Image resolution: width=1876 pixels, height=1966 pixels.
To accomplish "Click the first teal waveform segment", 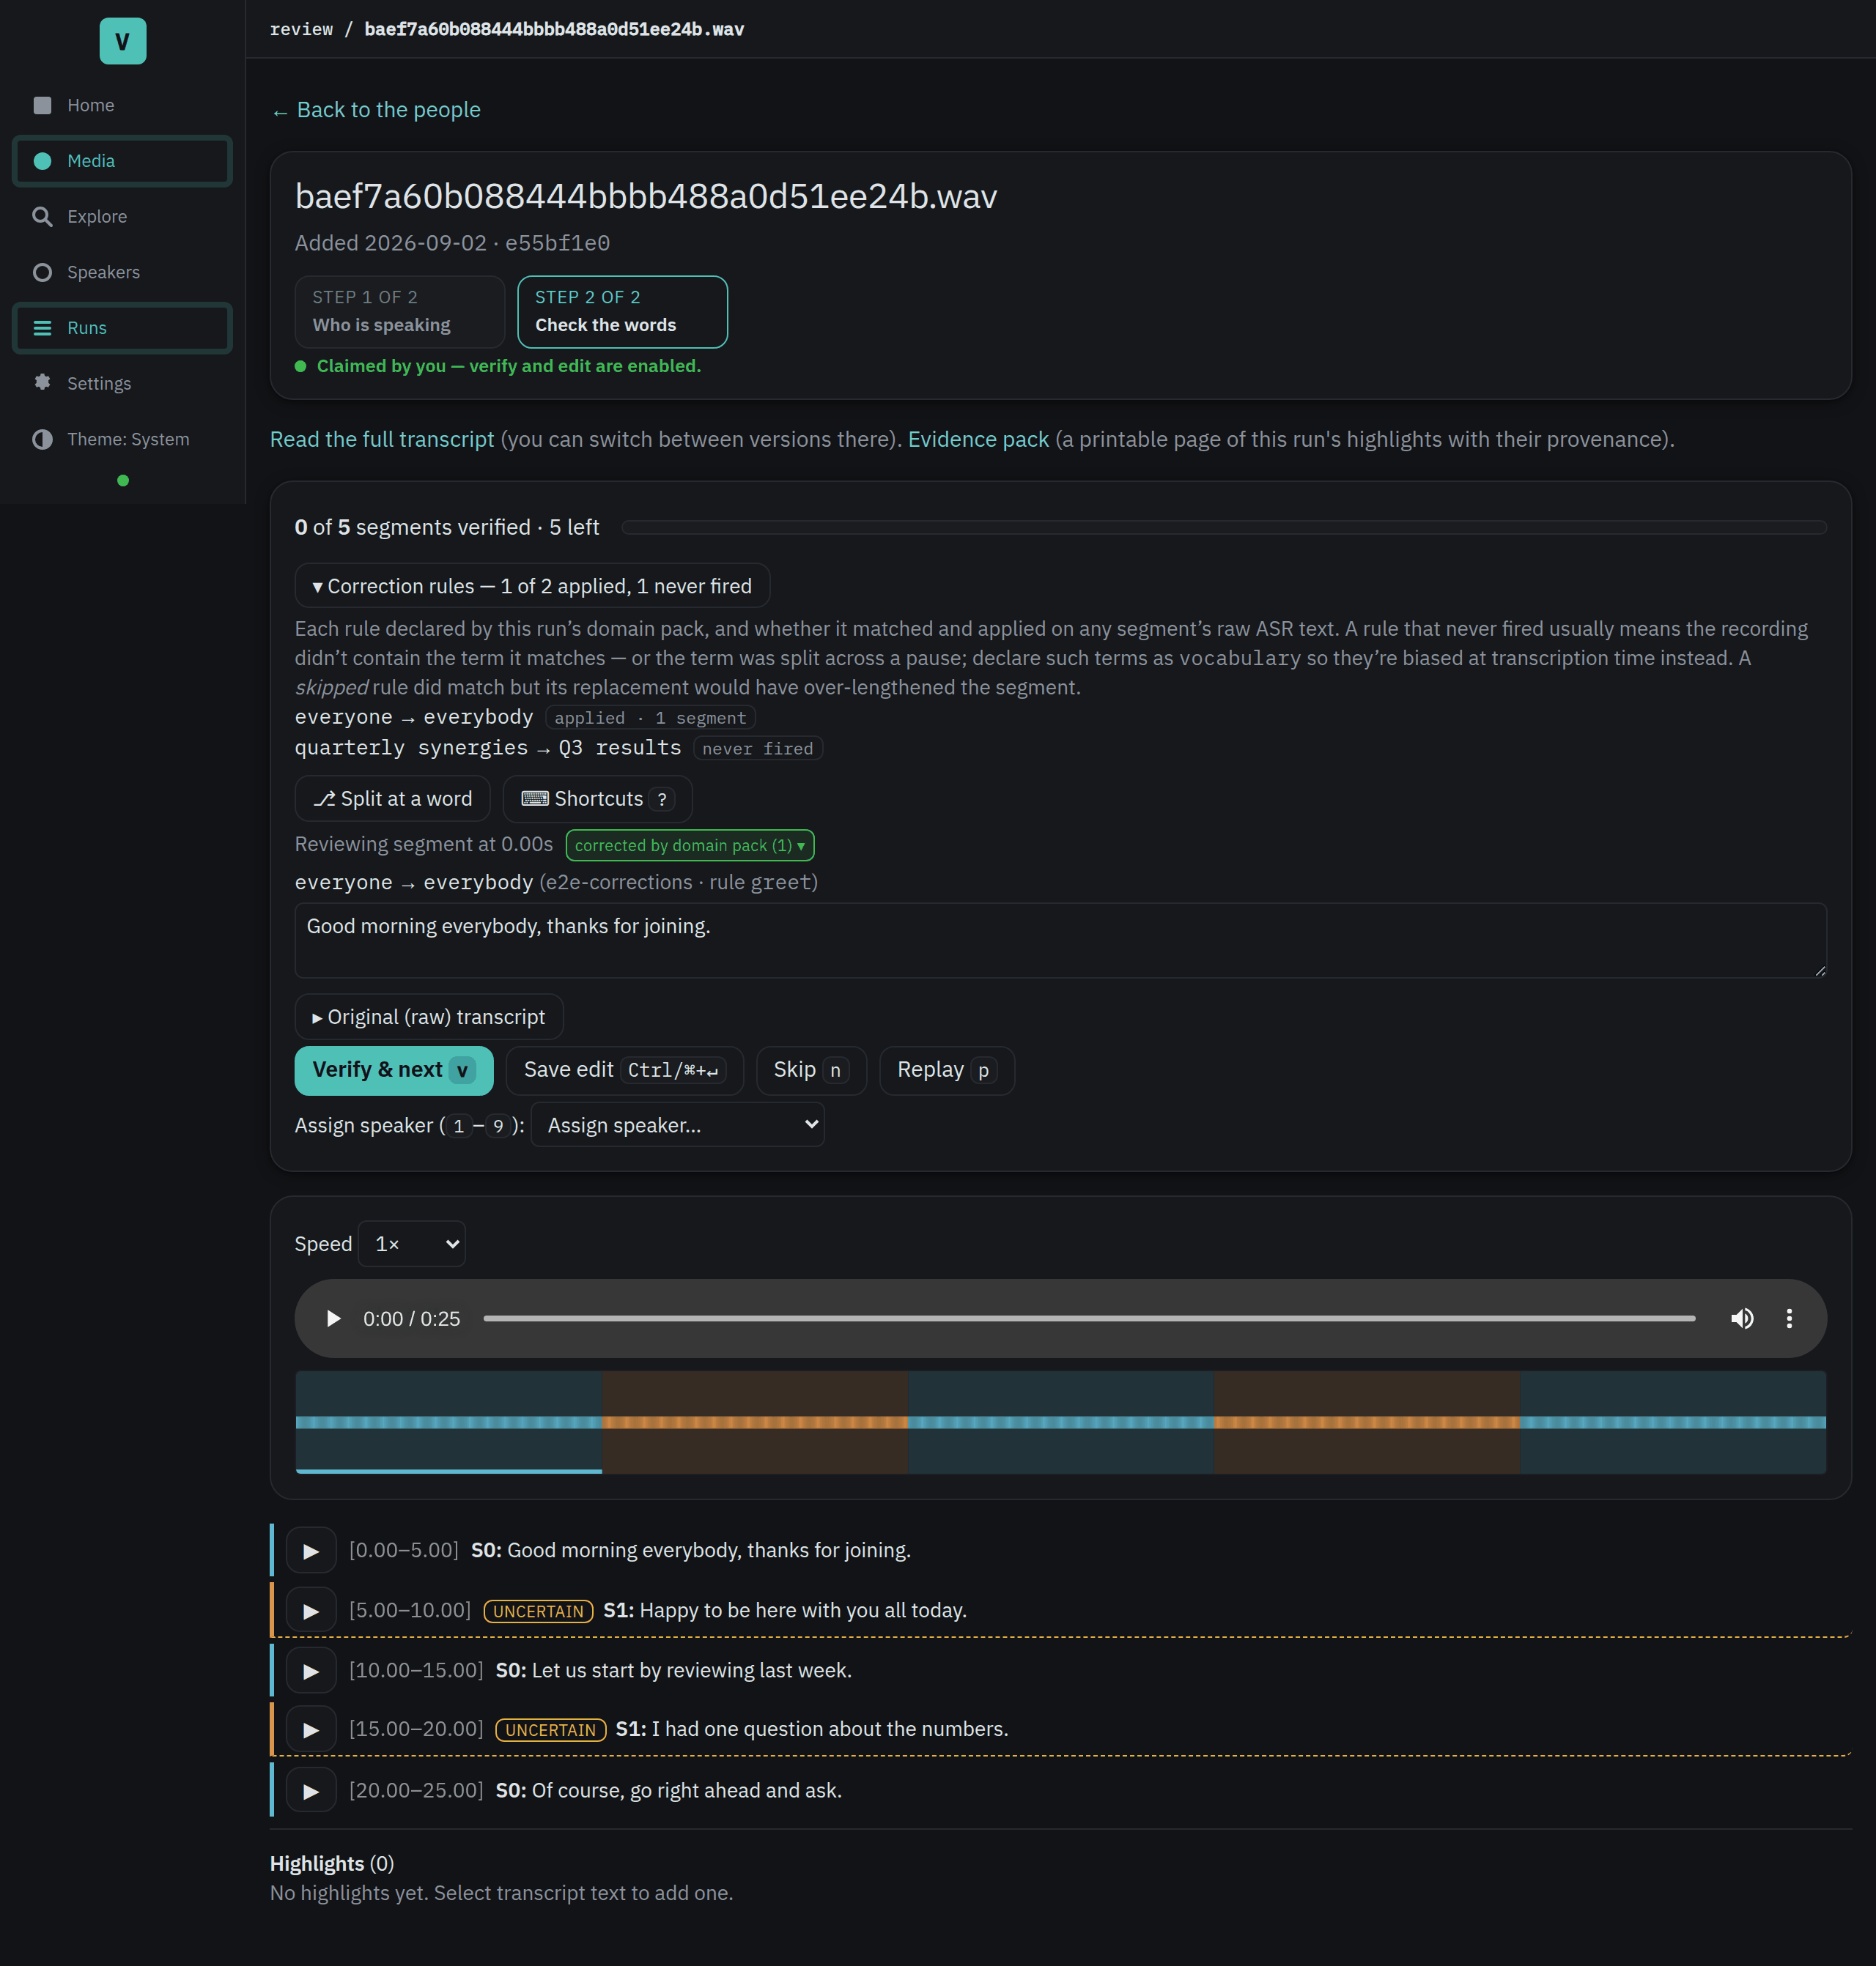I will tap(449, 1422).
